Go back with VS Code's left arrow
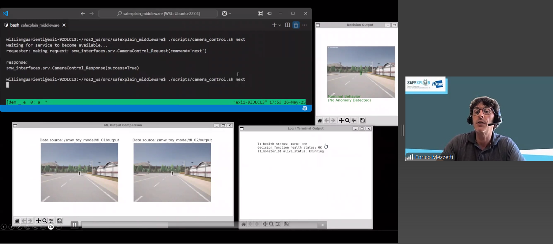This screenshot has height=244, width=553. [x=83, y=13]
